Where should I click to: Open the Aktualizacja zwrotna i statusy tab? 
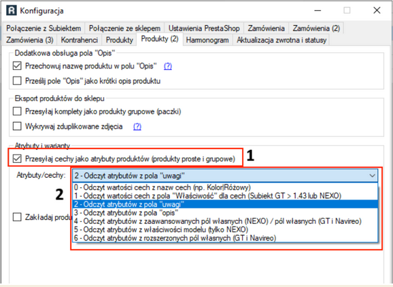281,40
